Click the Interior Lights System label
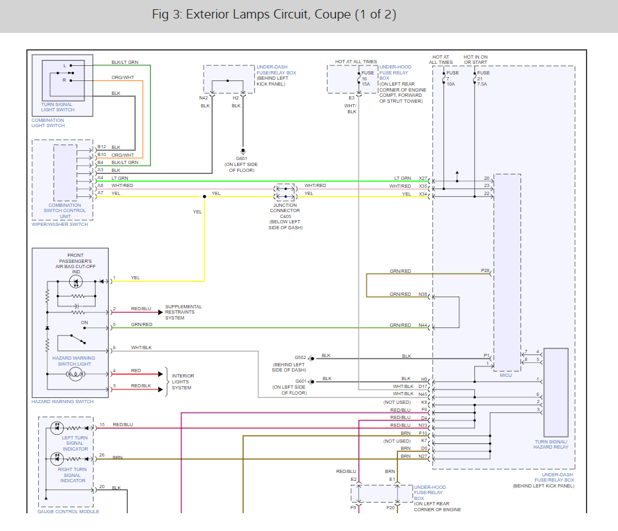The image size is (618, 531). (x=183, y=381)
